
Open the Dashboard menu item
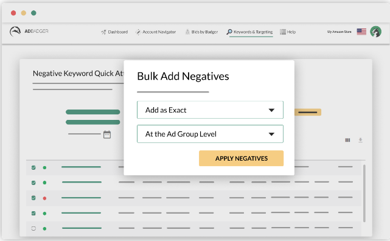click(114, 32)
